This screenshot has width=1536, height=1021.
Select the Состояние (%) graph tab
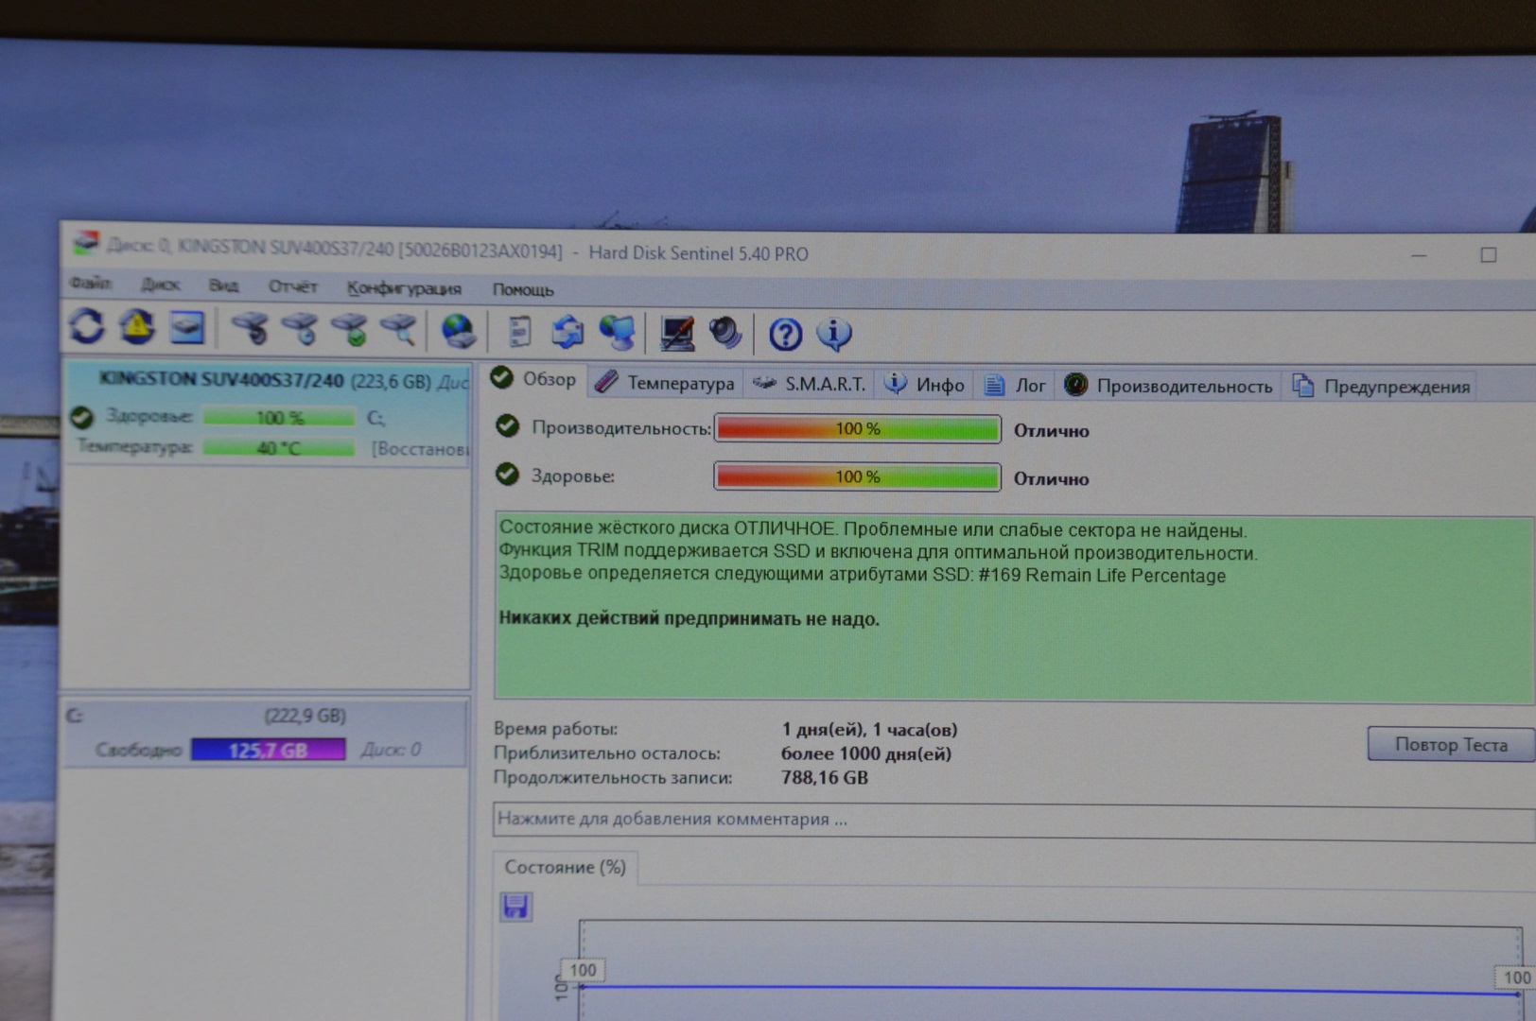[x=565, y=867]
